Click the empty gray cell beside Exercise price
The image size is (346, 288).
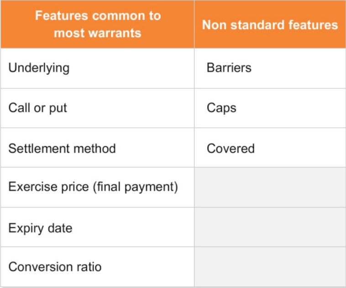tap(270, 187)
